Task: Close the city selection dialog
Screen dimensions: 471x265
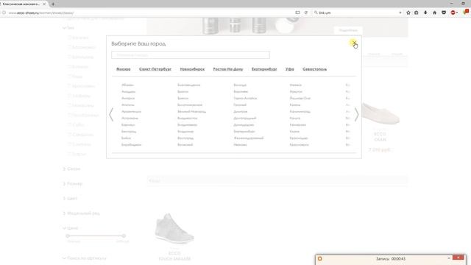Action: click(x=354, y=43)
